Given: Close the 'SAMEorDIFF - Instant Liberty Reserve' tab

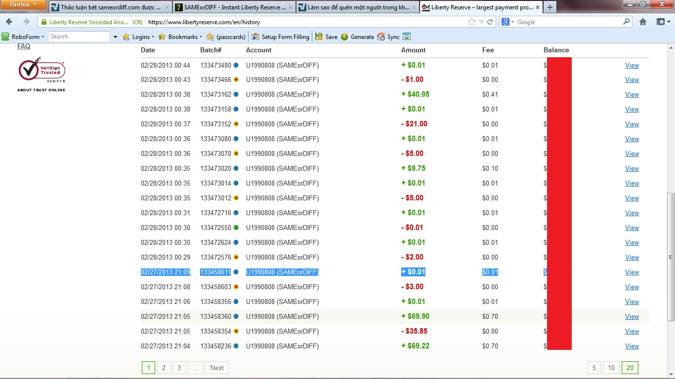Looking at the screenshot, I should (x=290, y=8).
